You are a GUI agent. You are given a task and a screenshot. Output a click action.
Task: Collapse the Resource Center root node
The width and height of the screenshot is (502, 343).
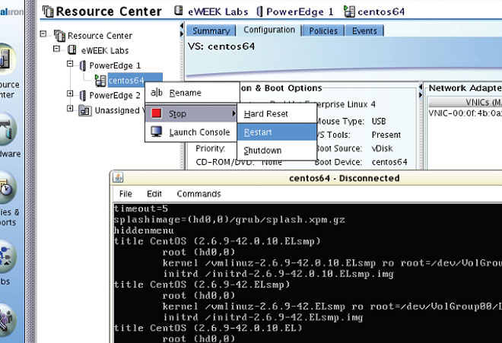coord(44,35)
